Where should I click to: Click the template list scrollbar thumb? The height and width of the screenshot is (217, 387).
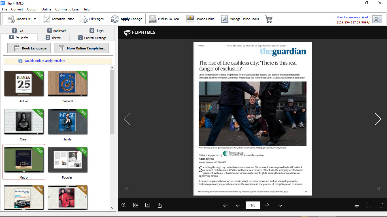(x=112, y=102)
